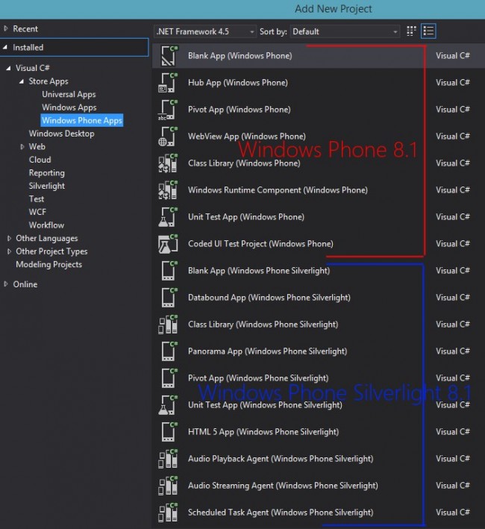This screenshot has height=529, width=485.
Task: Click the HTML 5 App Silverlight icon
Action: [x=169, y=432]
